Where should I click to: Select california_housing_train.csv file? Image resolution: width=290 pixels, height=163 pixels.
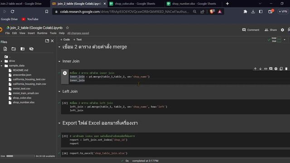coord(29,84)
